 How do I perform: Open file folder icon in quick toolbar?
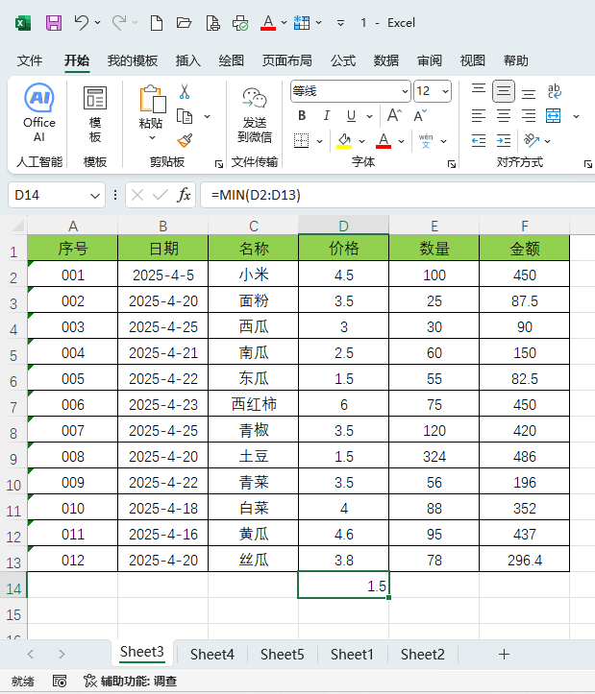(x=184, y=23)
